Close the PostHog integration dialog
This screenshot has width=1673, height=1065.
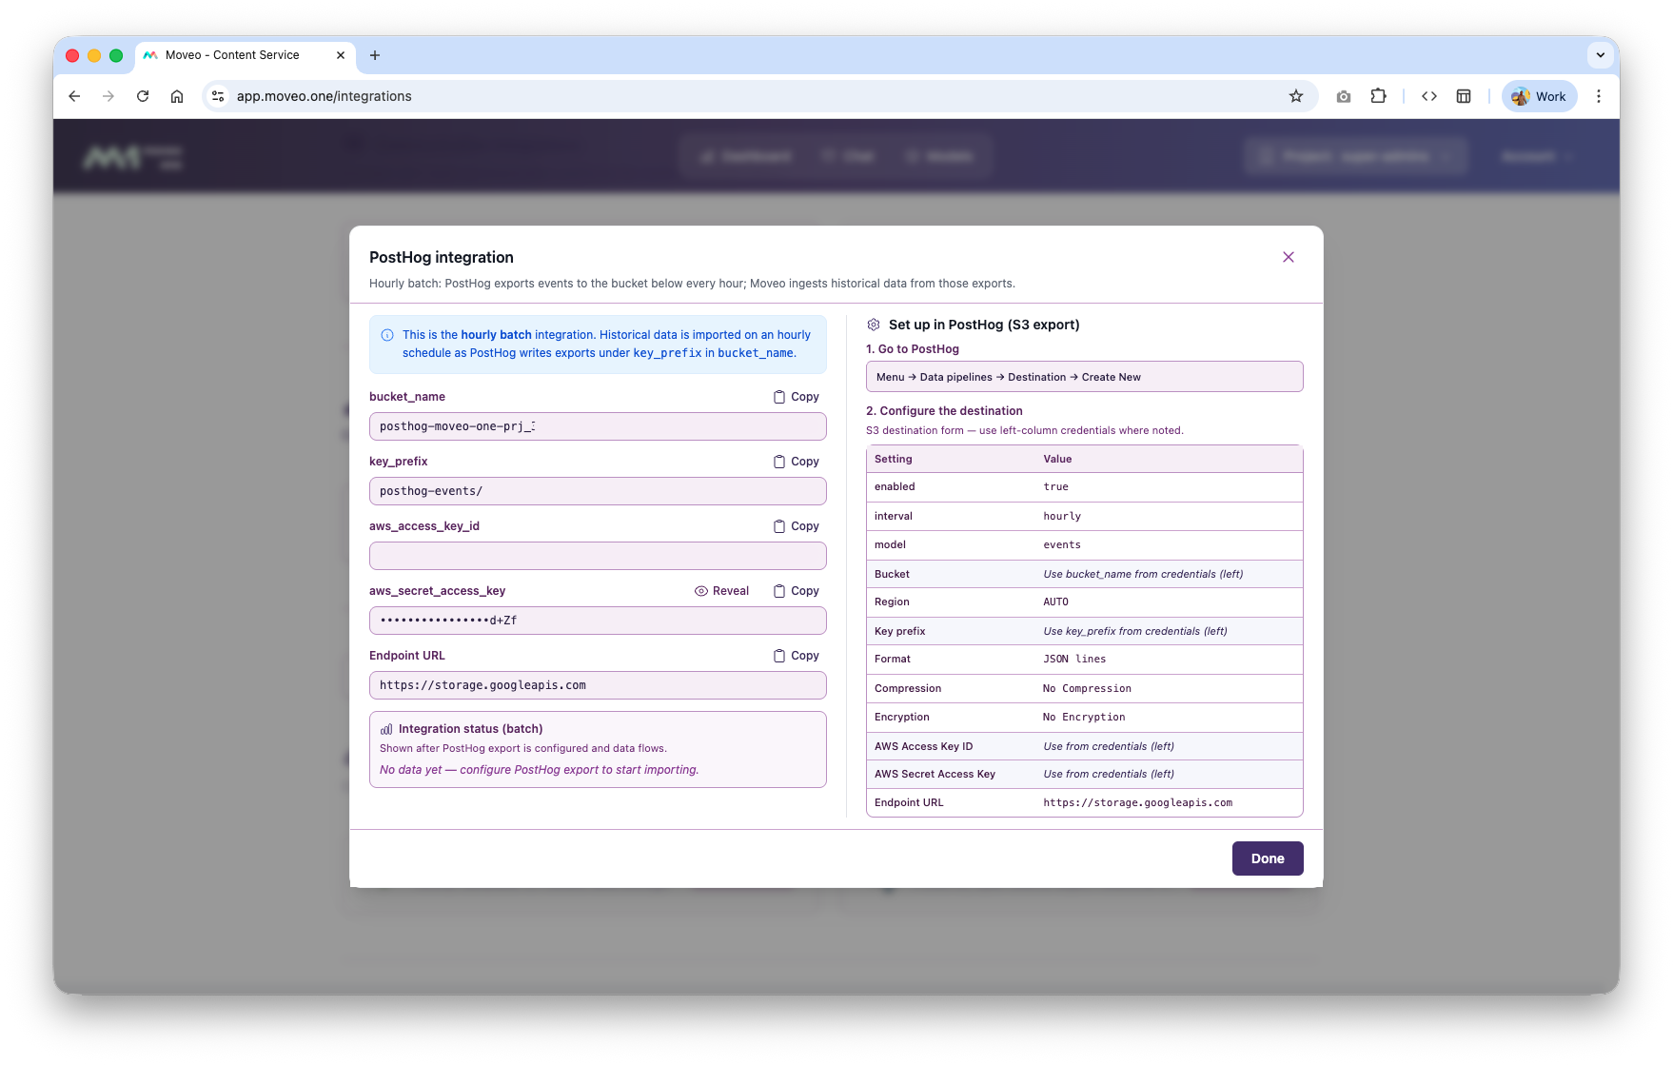pyautogui.click(x=1288, y=257)
